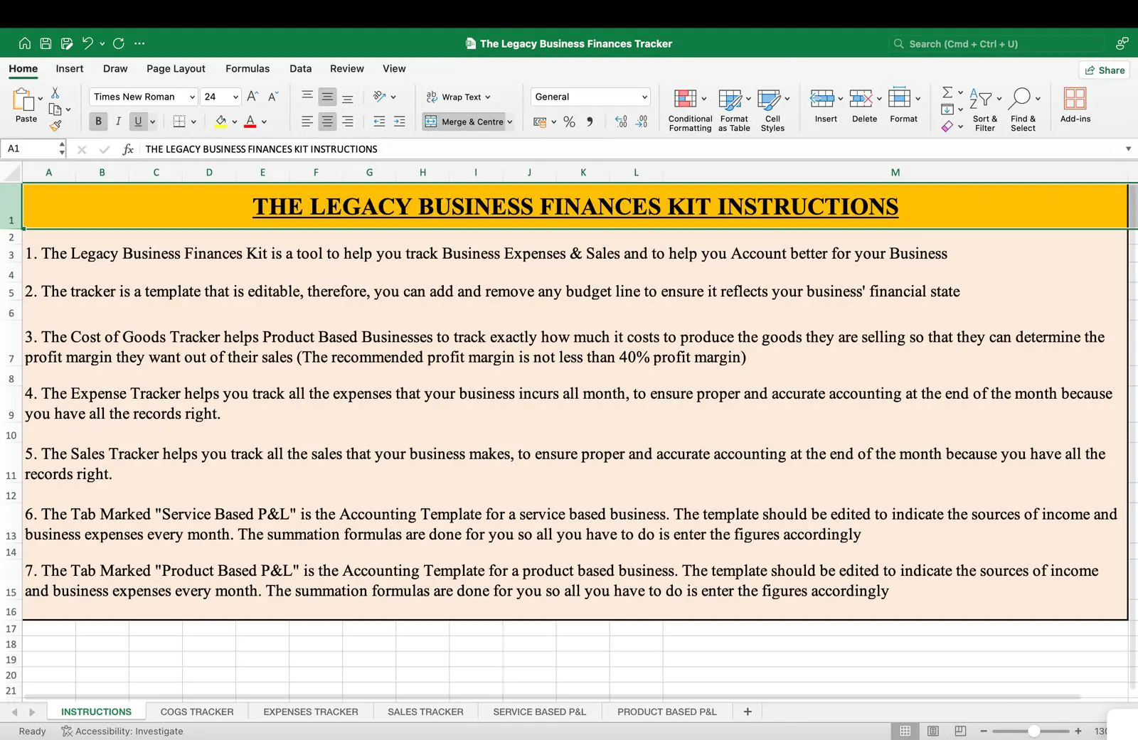Apply comma style number format

tap(590, 122)
